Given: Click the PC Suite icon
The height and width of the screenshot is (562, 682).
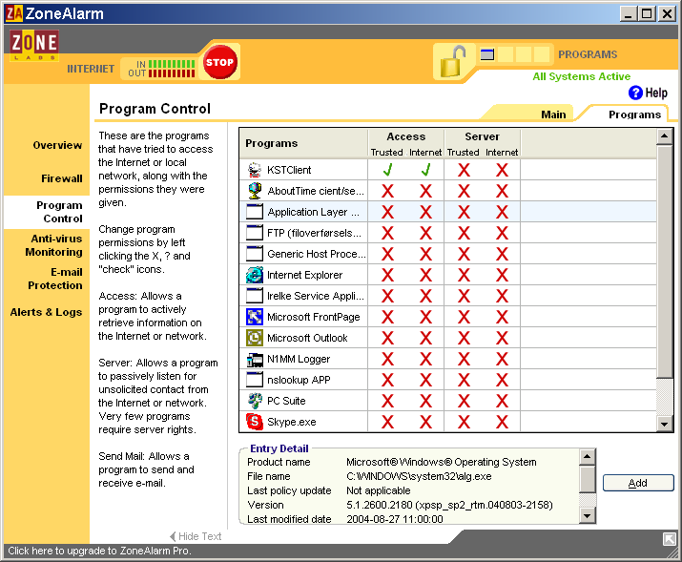Looking at the screenshot, I should (255, 401).
